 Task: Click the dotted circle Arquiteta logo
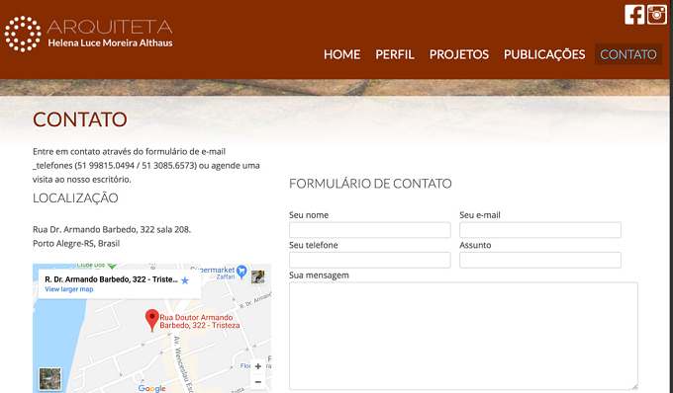(23, 34)
